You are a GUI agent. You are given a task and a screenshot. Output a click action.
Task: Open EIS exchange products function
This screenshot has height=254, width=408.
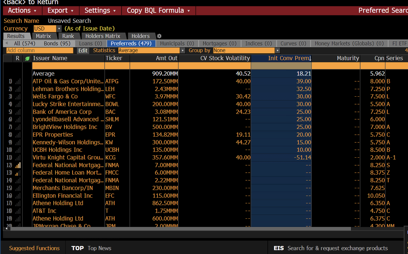(330, 248)
